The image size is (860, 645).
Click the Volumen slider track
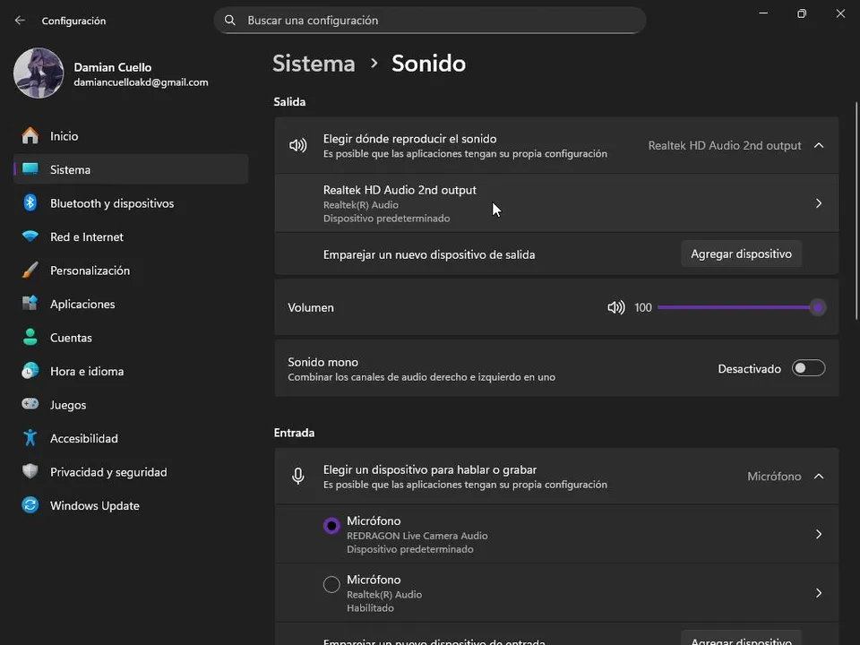[x=735, y=307]
